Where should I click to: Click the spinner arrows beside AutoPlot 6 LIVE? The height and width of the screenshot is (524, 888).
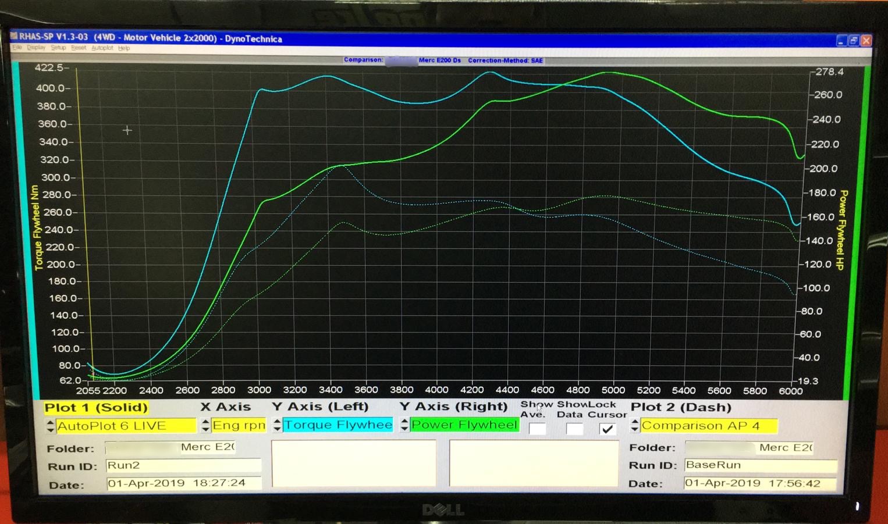[x=51, y=426]
